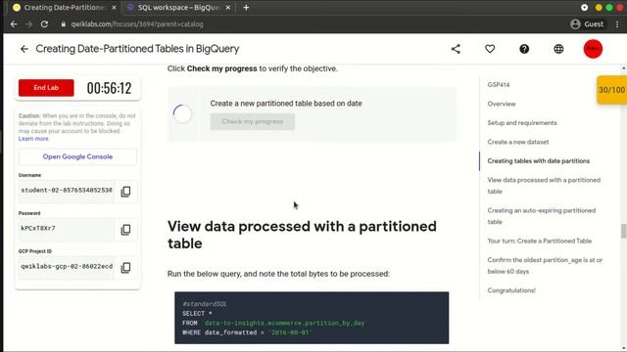Screen dimensions: 627x352
Task: Click the browser back arrow
Action: tap(14, 24)
